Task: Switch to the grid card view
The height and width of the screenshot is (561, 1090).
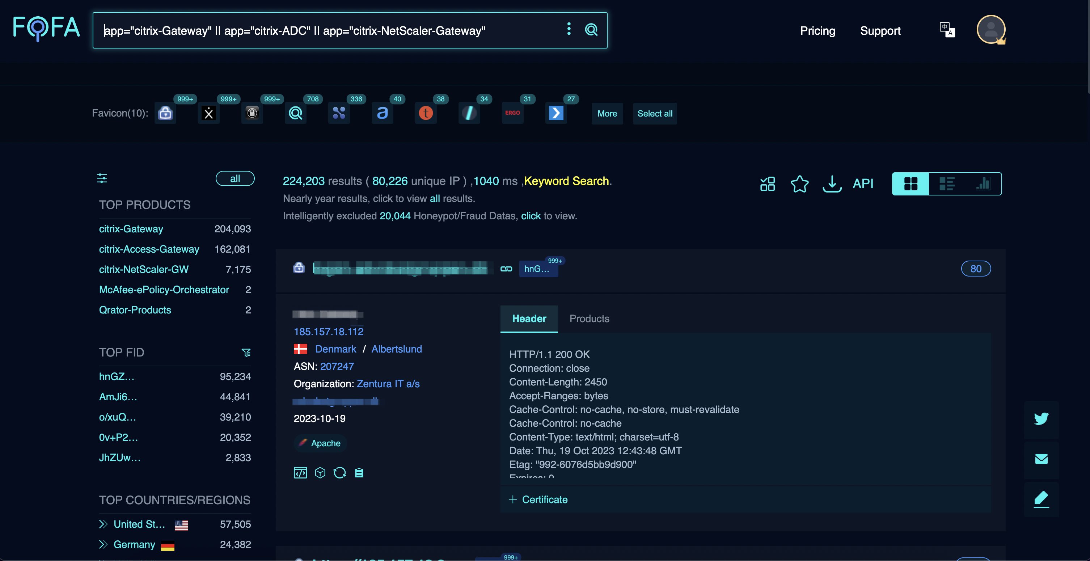Action: (911, 184)
